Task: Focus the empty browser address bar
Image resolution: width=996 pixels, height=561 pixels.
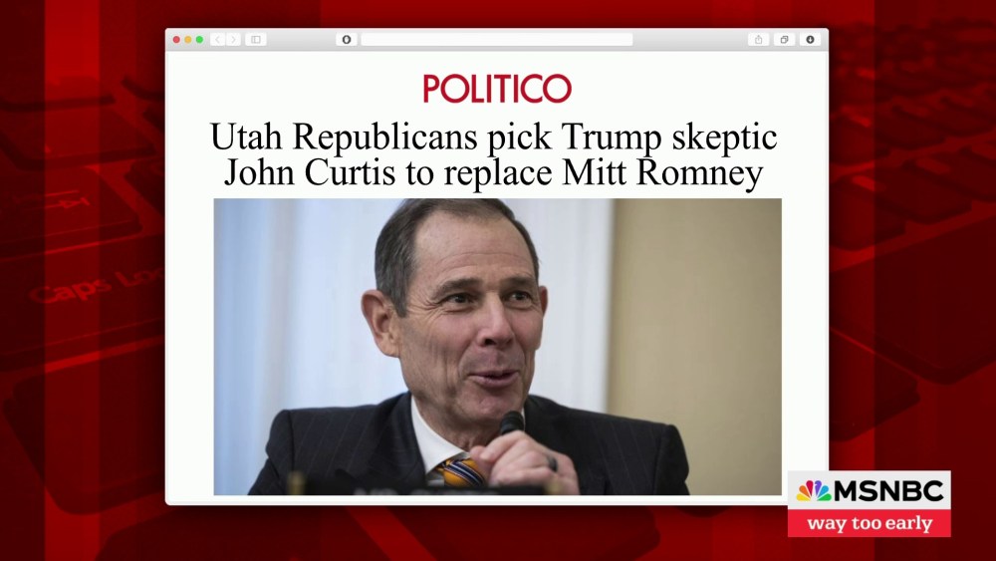Action: coord(497,40)
